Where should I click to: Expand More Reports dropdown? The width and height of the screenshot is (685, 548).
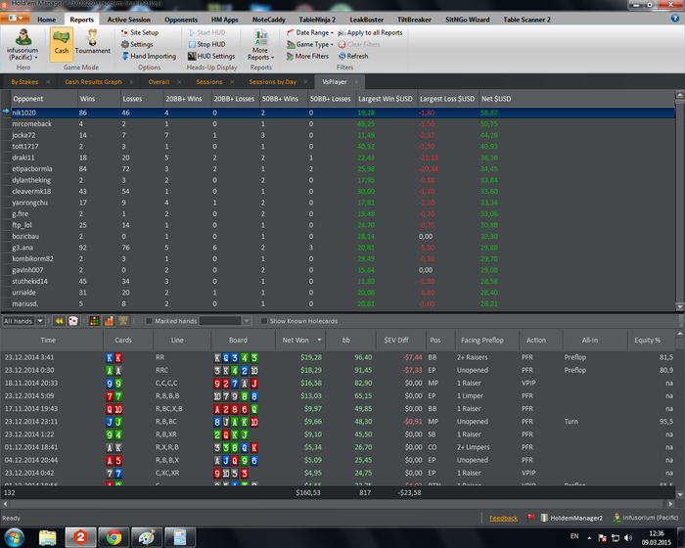coord(261,45)
